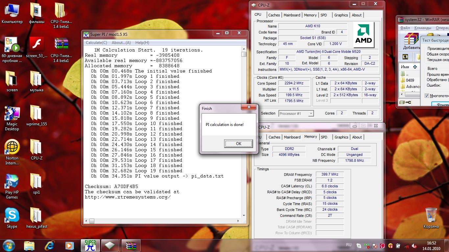Select the Flash screen_53 desktop icon
The width and height of the screenshot is (449, 252).
pyautogui.click(x=36, y=48)
